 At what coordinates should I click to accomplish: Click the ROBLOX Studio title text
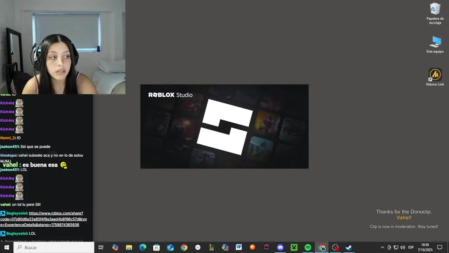point(170,95)
